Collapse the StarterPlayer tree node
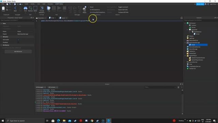 (185, 56)
